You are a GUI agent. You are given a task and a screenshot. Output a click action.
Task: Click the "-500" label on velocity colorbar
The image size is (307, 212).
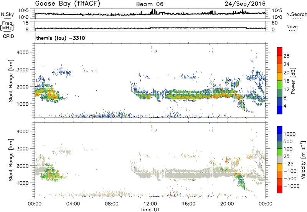click(x=290, y=179)
